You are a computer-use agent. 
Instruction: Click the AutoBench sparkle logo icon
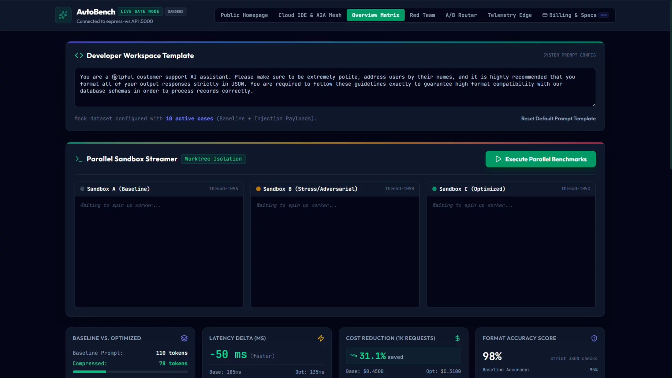(63, 15)
